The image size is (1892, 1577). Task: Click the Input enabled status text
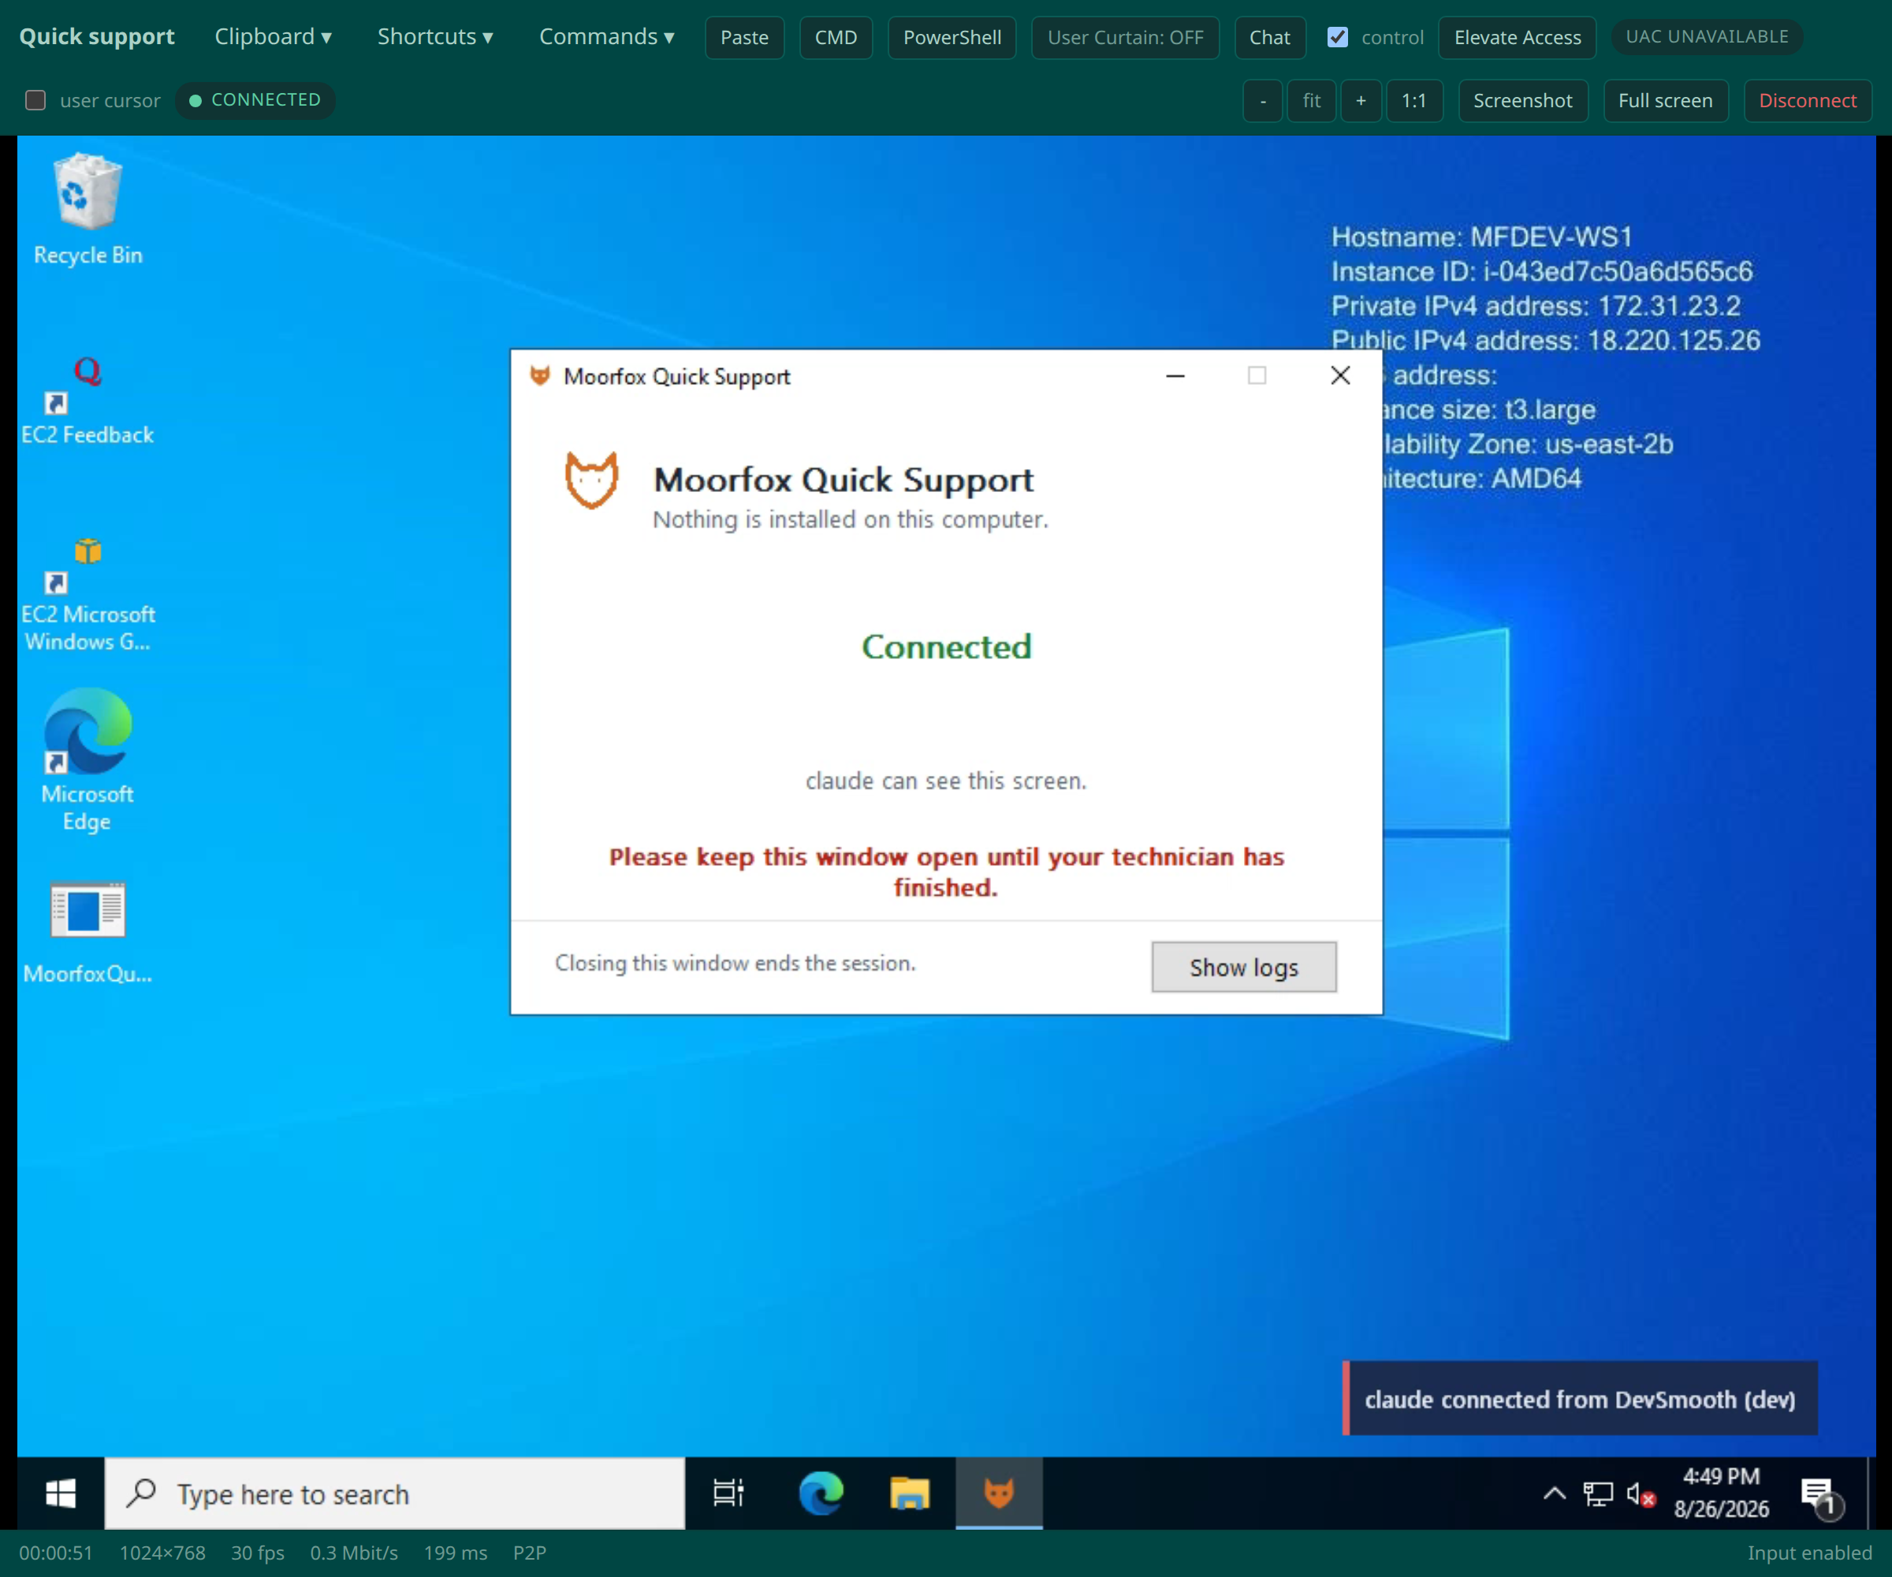tap(1809, 1553)
